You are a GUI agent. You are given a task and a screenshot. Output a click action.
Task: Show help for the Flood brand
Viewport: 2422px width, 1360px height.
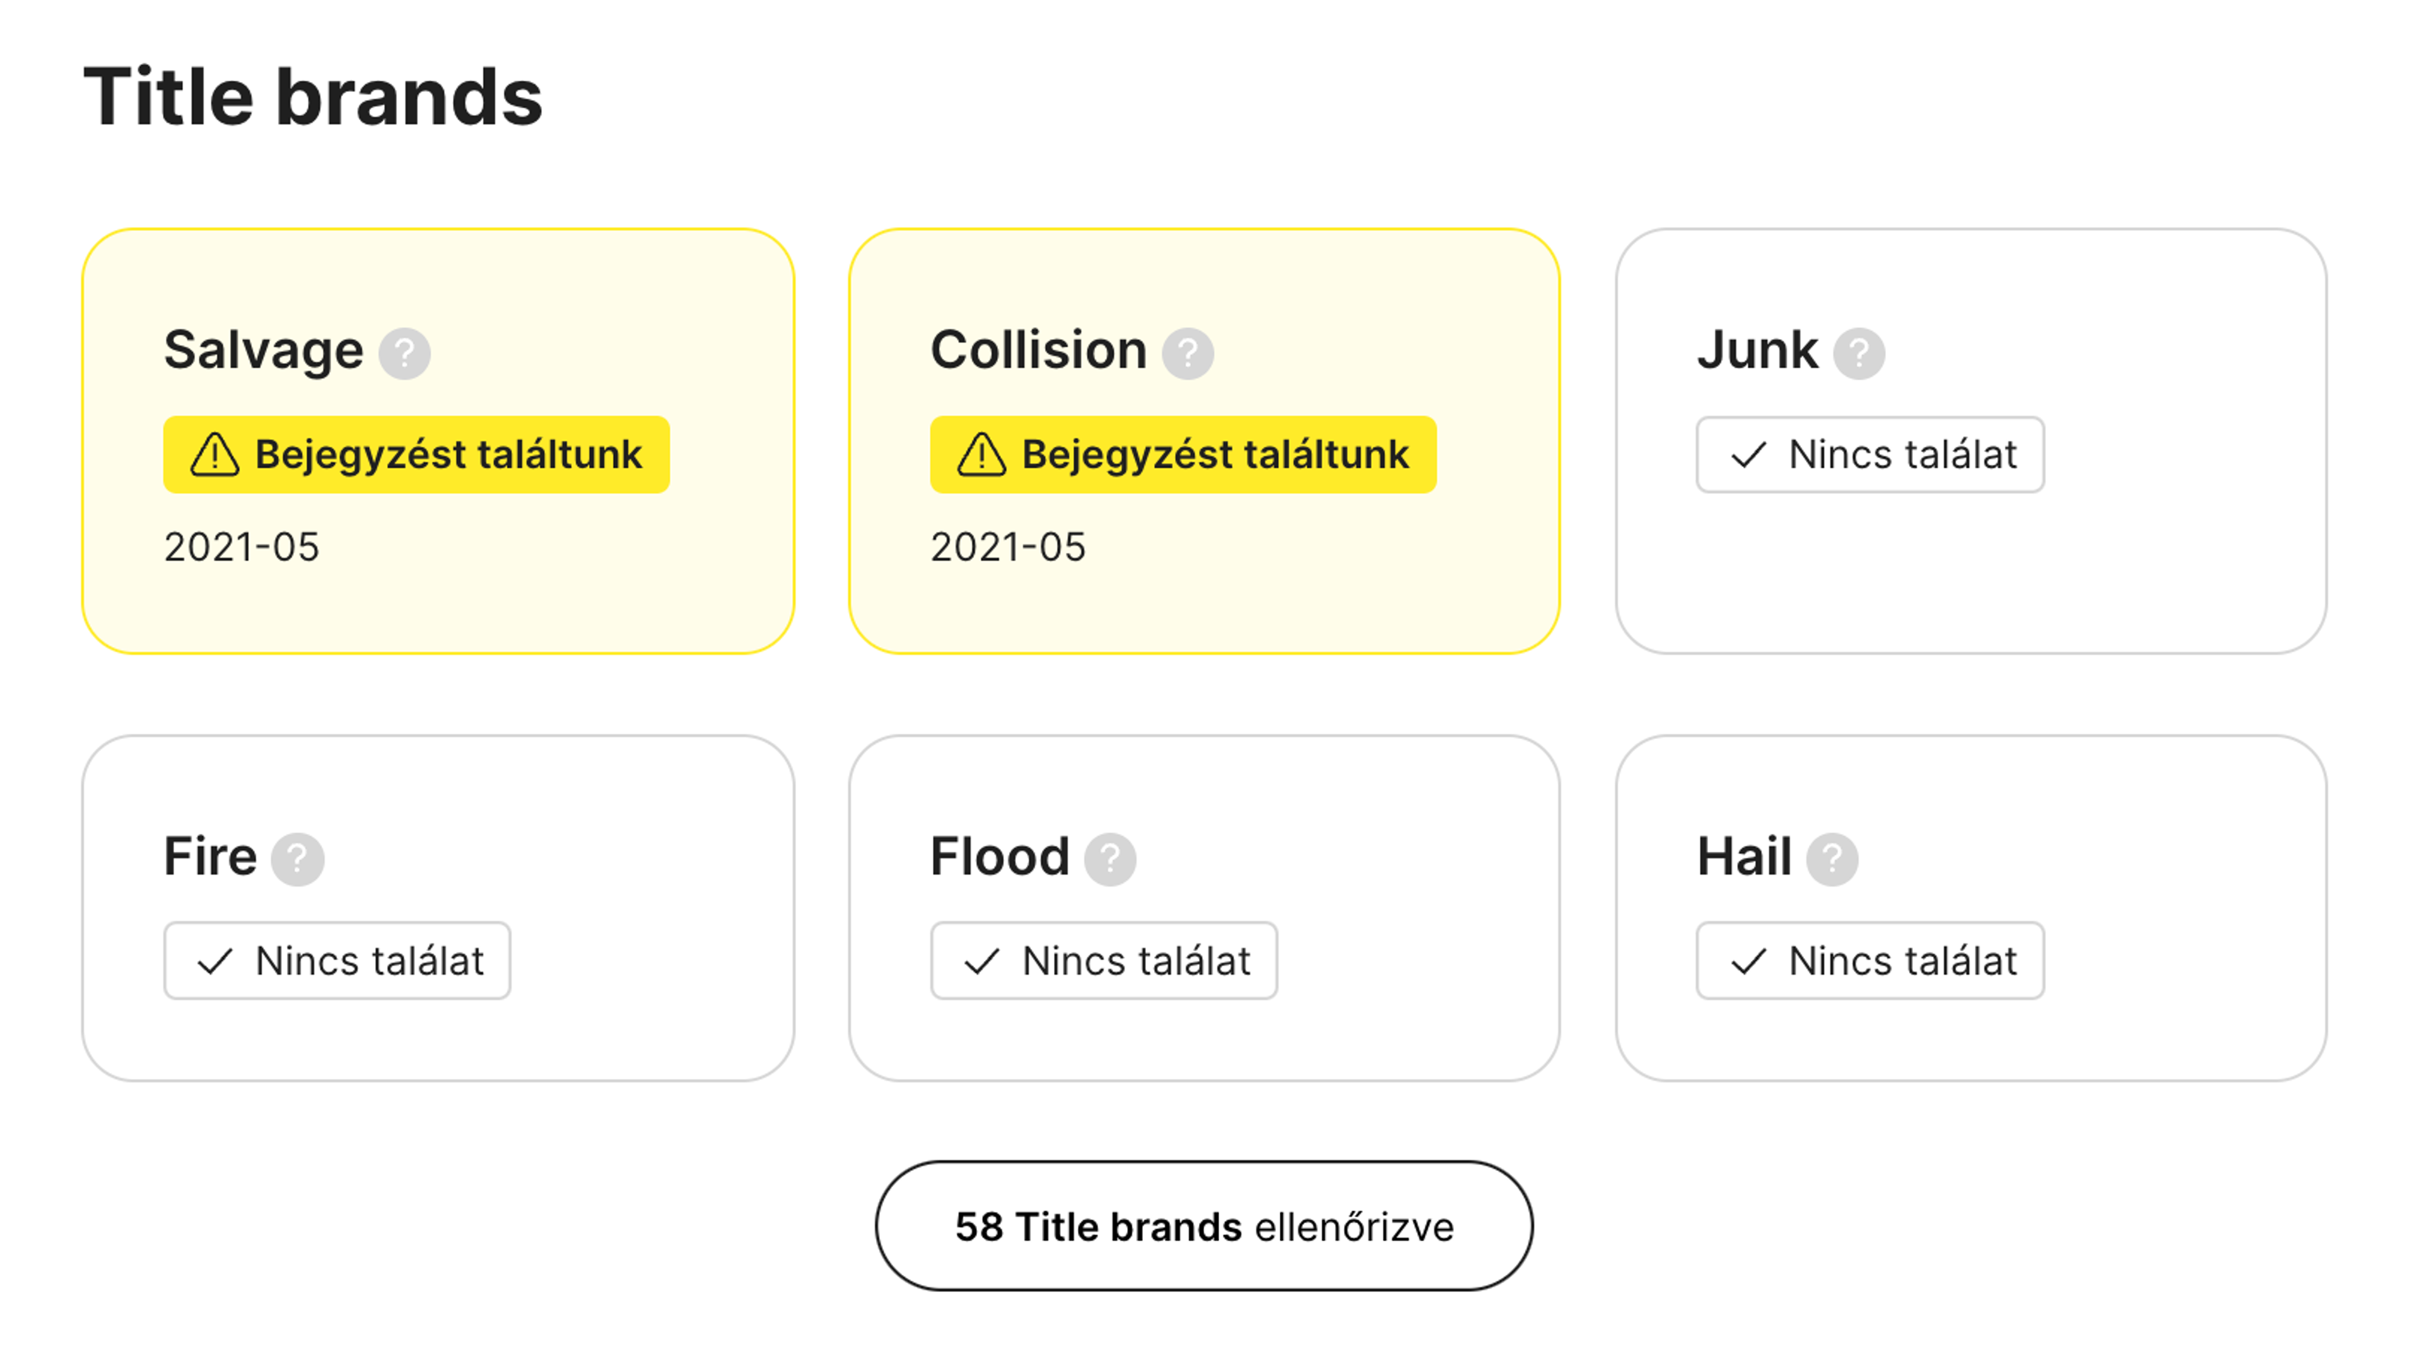pyautogui.click(x=1109, y=859)
